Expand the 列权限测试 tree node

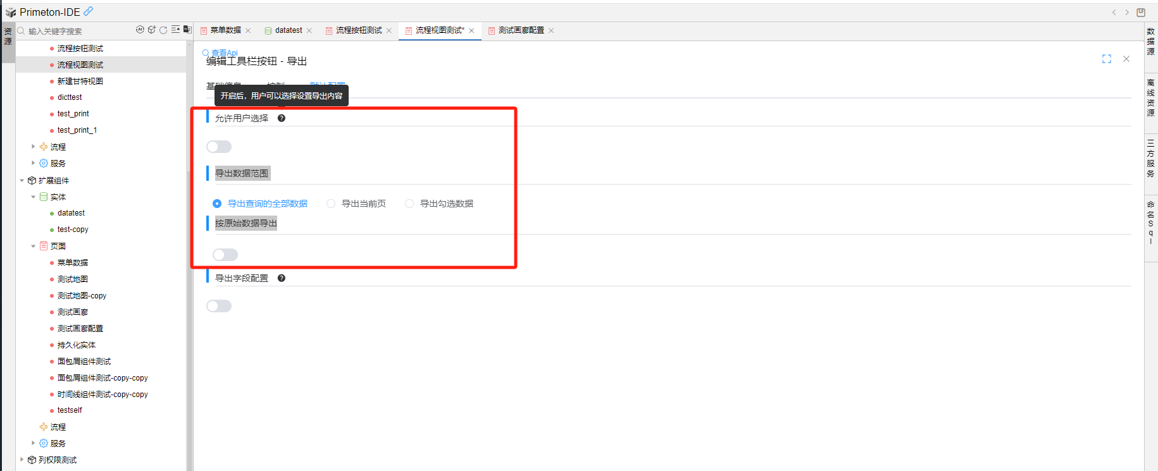click(x=22, y=460)
